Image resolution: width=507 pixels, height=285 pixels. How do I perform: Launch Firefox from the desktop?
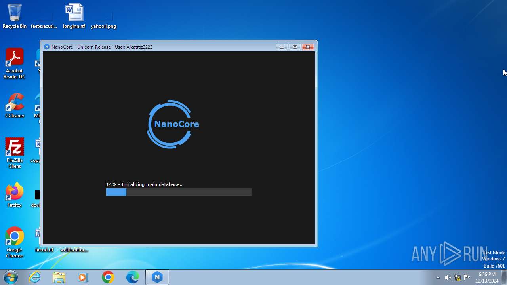15,195
